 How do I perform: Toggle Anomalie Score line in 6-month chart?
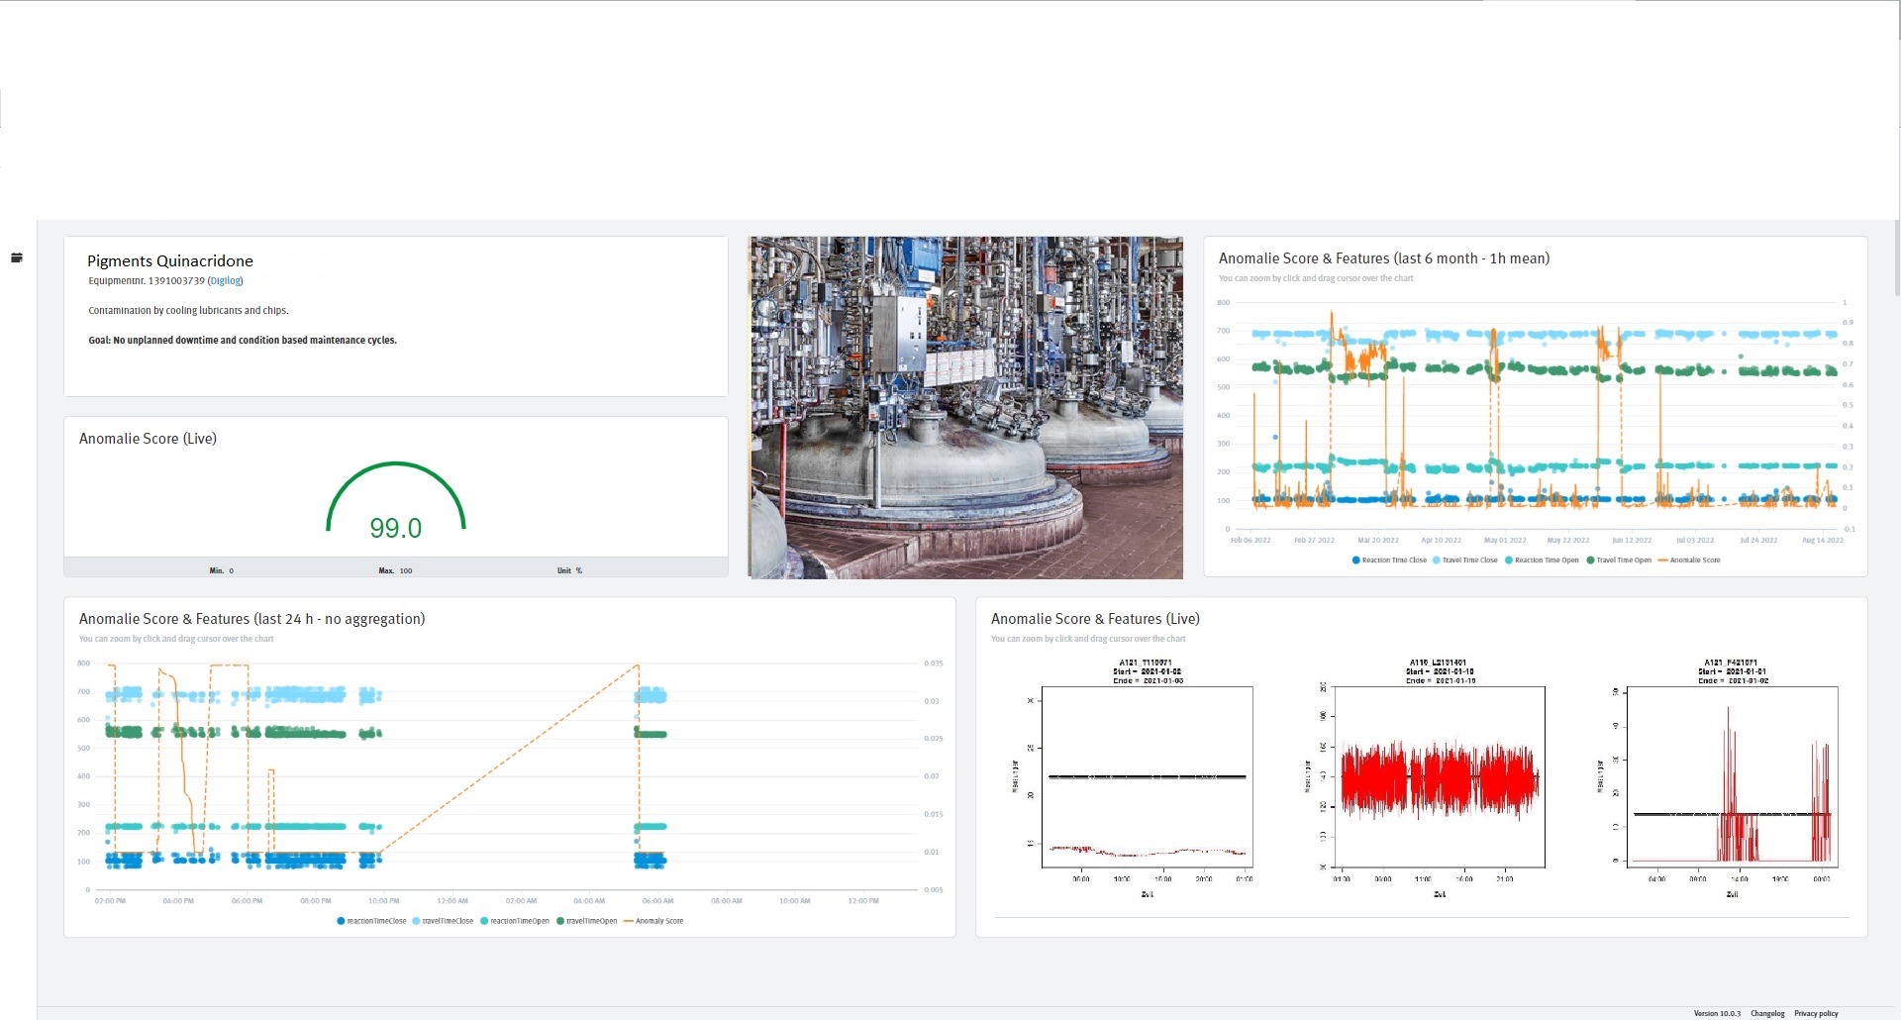coord(1694,561)
